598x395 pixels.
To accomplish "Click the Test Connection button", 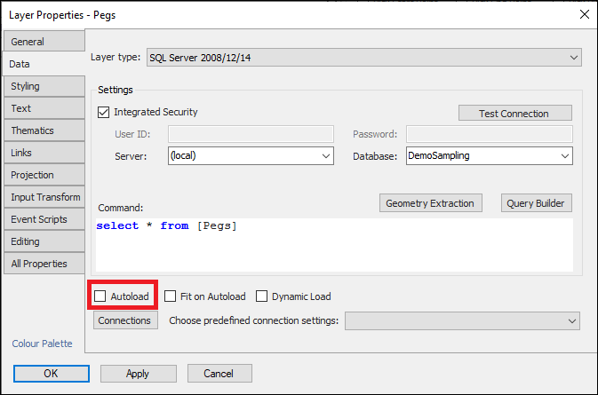I will click(x=514, y=113).
